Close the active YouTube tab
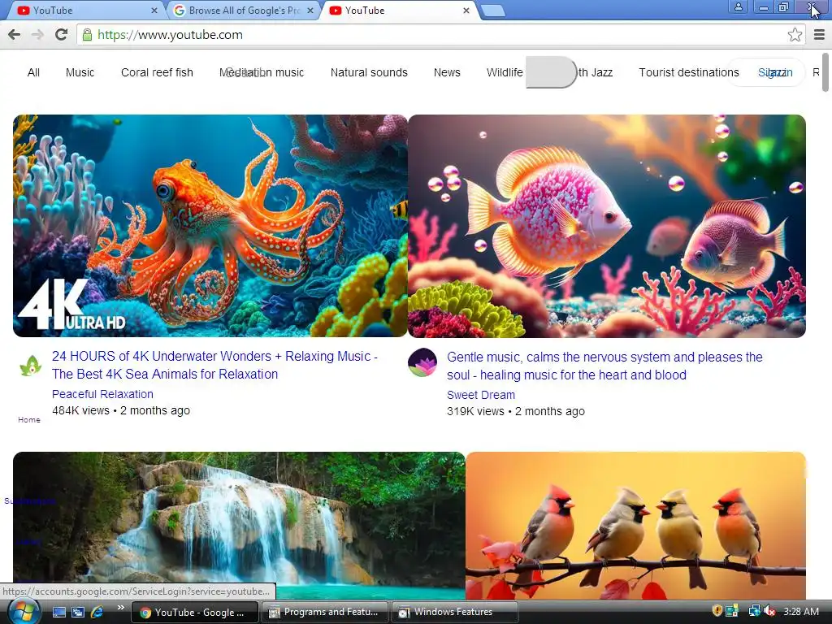Screen dimensions: 832x624 click(466, 10)
